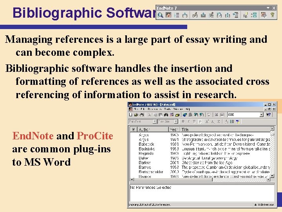Click horizontal scrollbar right arrow in reference list
The image size is (282, 212).
[269, 179]
